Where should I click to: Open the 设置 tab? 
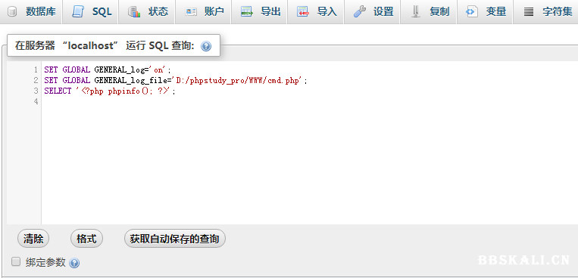tap(372, 12)
